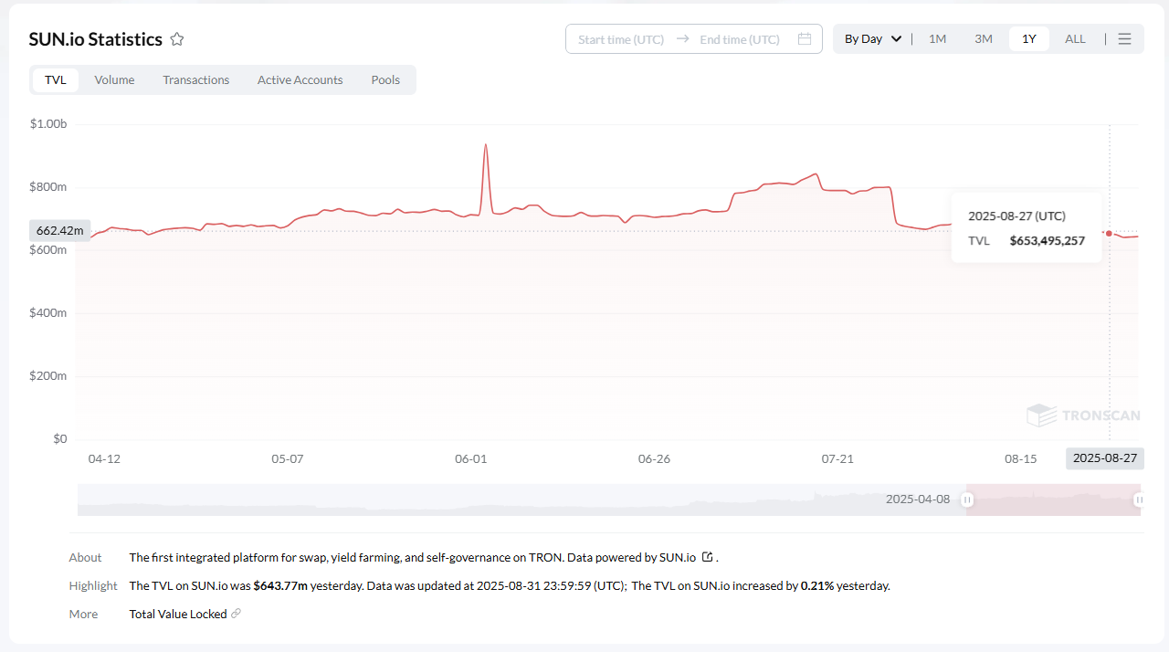Screen dimensions: 1169x652
Task: Show the Pools tab
Action: (x=385, y=80)
